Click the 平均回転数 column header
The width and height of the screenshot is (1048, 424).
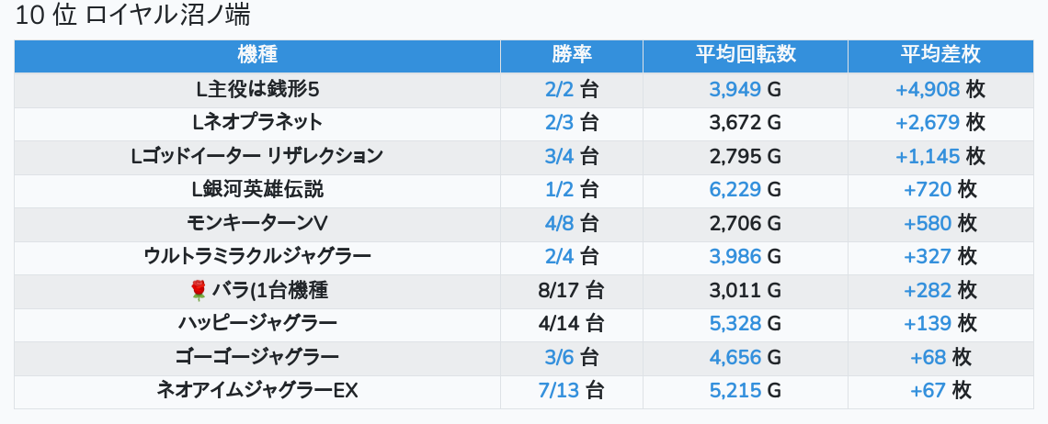(745, 55)
